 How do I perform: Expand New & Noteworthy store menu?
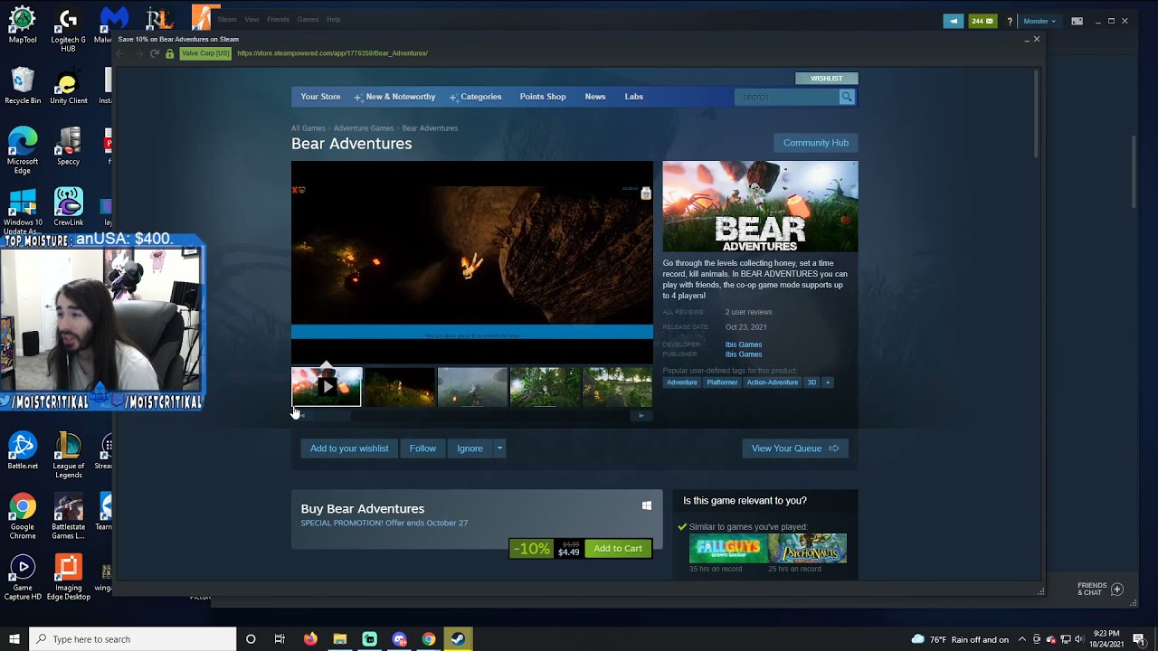pyautogui.click(x=395, y=97)
